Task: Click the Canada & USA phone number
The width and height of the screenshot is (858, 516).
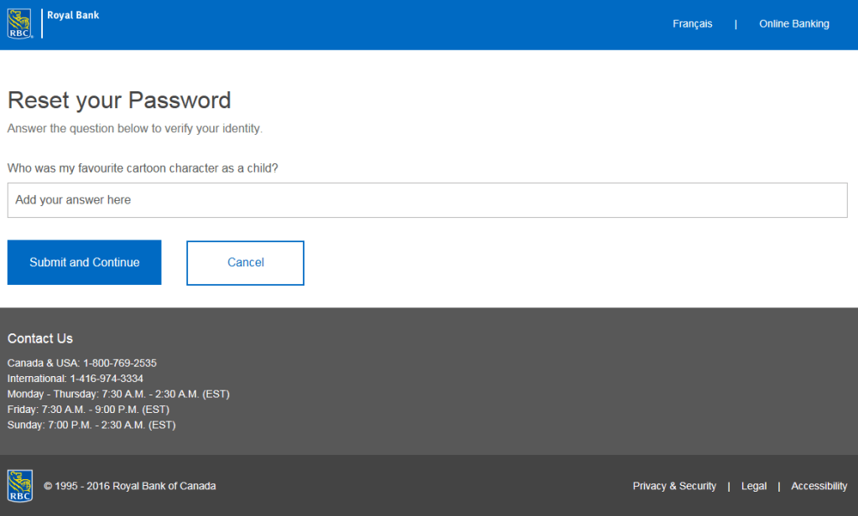Action: pos(119,364)
